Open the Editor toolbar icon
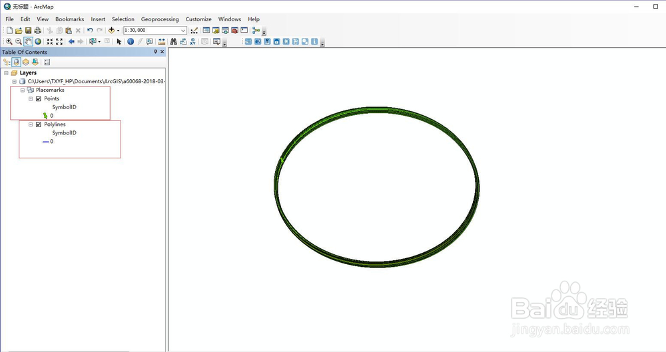 point(194,31)
